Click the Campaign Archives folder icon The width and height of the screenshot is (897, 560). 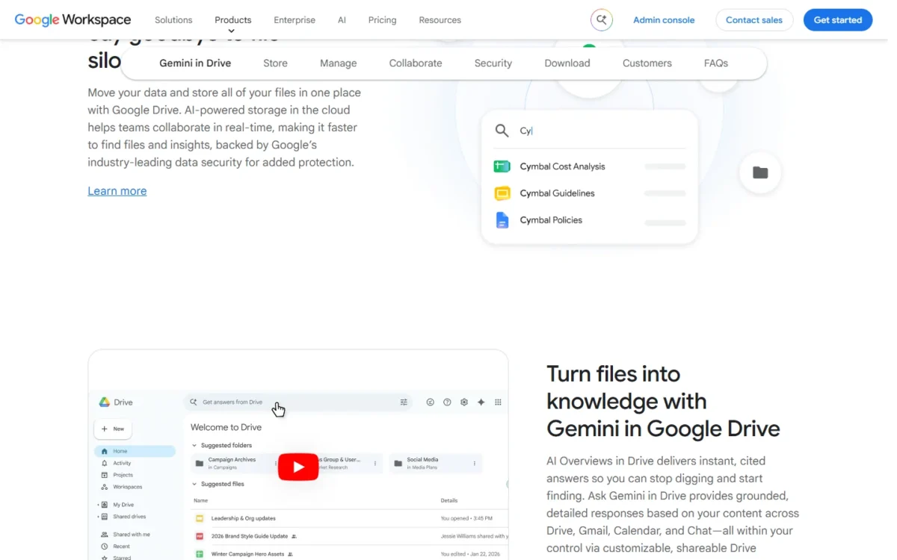[200, 463]
